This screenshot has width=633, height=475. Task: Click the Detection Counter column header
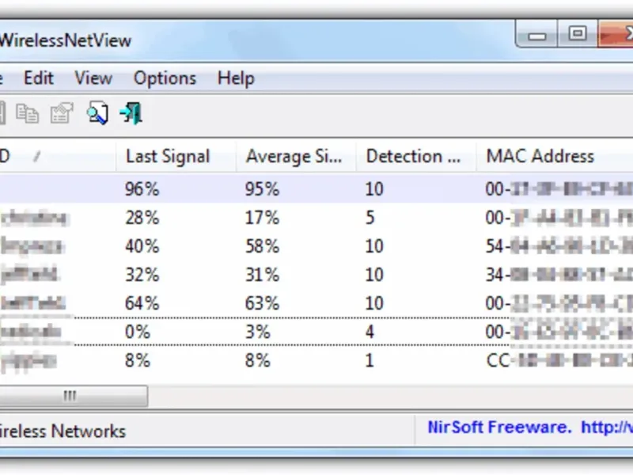[413, 157]
